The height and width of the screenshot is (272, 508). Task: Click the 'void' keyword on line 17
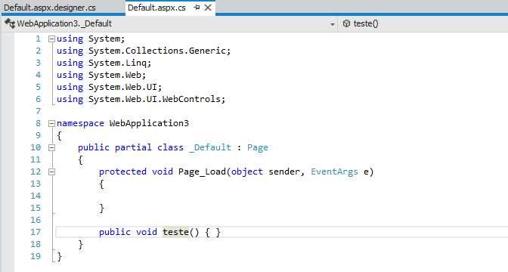[147, 232]
